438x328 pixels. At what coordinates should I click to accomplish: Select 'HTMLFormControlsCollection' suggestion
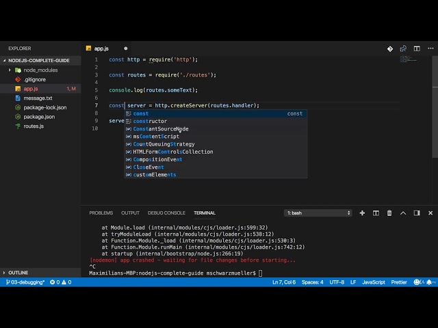pos(216,152)
